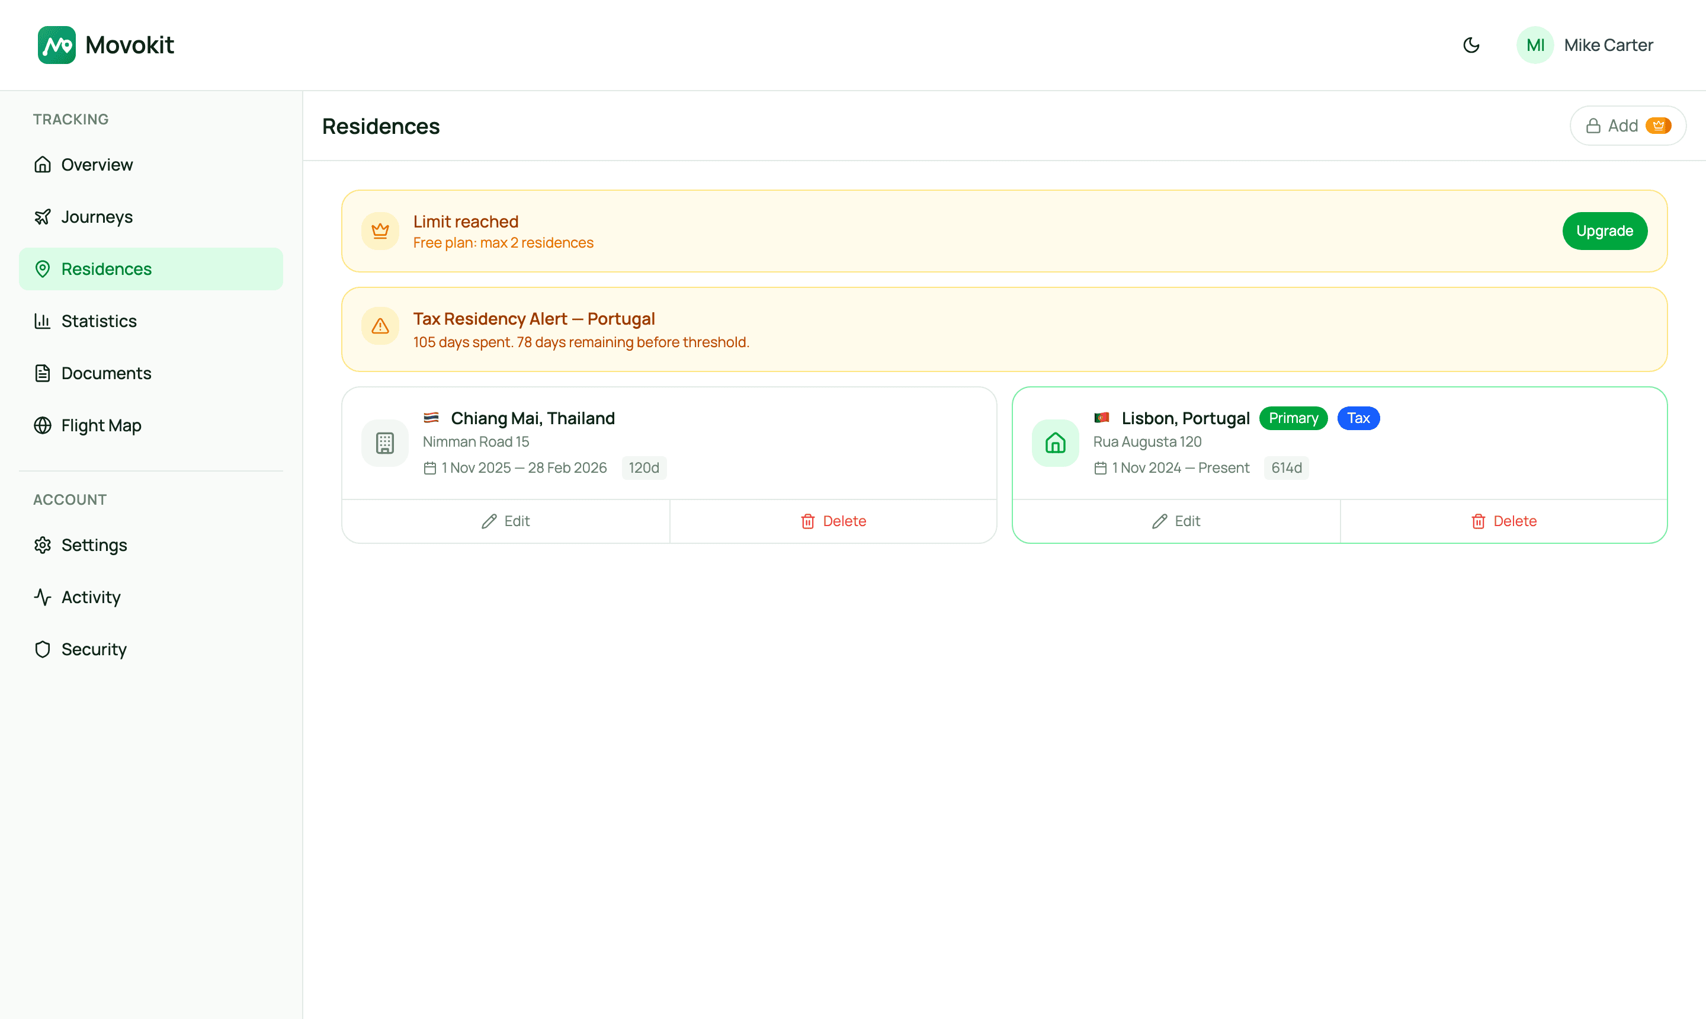Click the blue Tax badge

tap(1358, 418)
